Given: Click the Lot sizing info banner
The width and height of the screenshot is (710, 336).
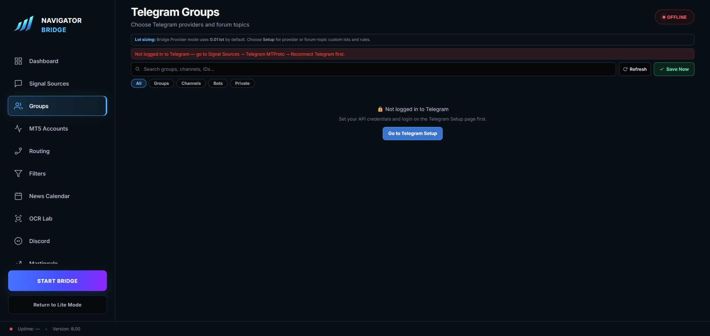Looking at the screenshot, I should 413,39.
